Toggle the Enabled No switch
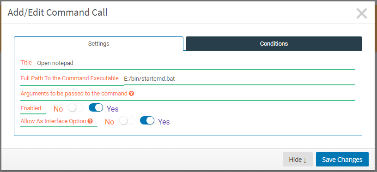 pyautogui.click(x=75, y=108)
